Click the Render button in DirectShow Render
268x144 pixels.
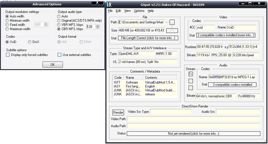(118, 112)
